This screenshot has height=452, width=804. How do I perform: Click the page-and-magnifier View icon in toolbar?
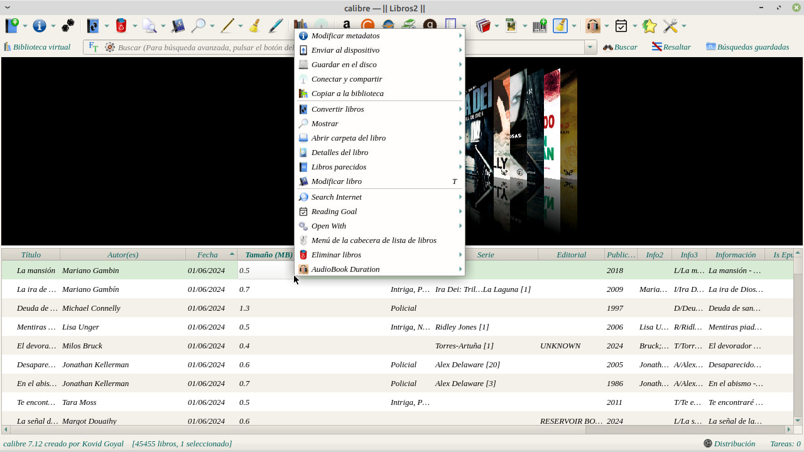click(149, 26)
